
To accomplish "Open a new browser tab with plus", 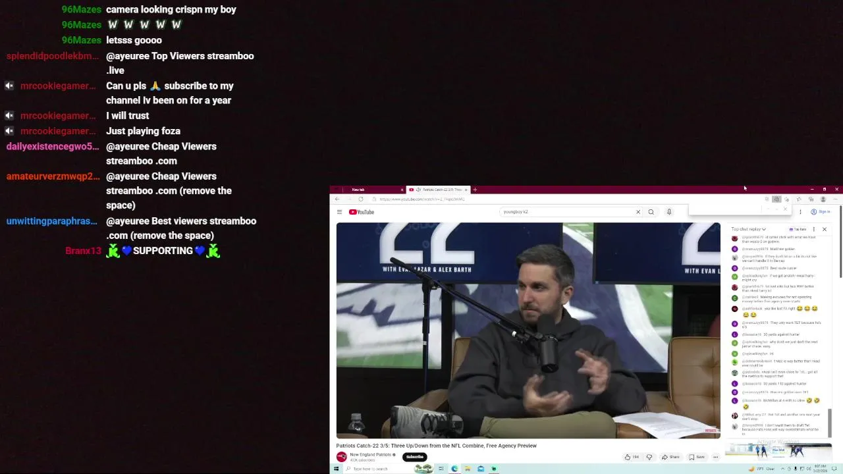I will (475, 190).
